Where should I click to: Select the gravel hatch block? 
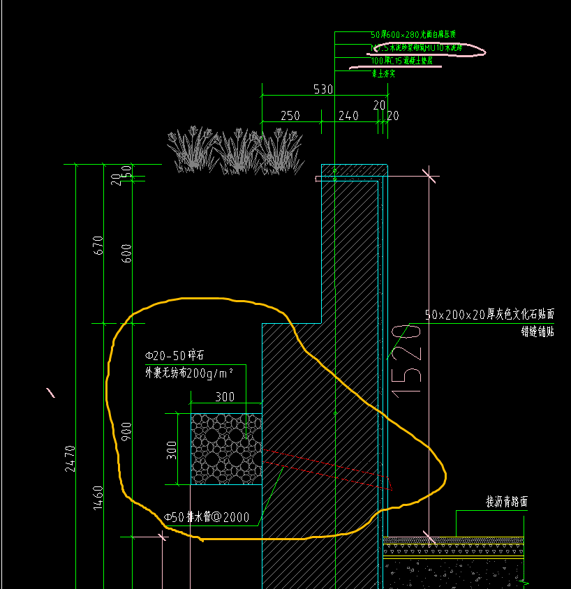[x=227, y=449]
